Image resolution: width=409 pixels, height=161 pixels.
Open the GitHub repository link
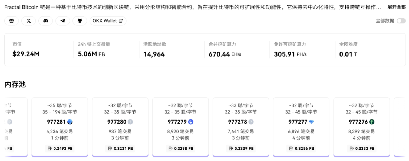coord(80,21)
